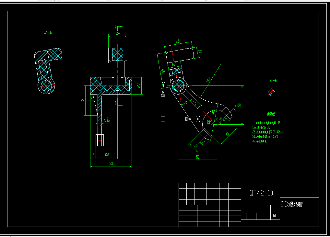This screenshot has width=330, height=237.
Task: Select the vertical 50 dimension at right
Action: coord(239,105)
